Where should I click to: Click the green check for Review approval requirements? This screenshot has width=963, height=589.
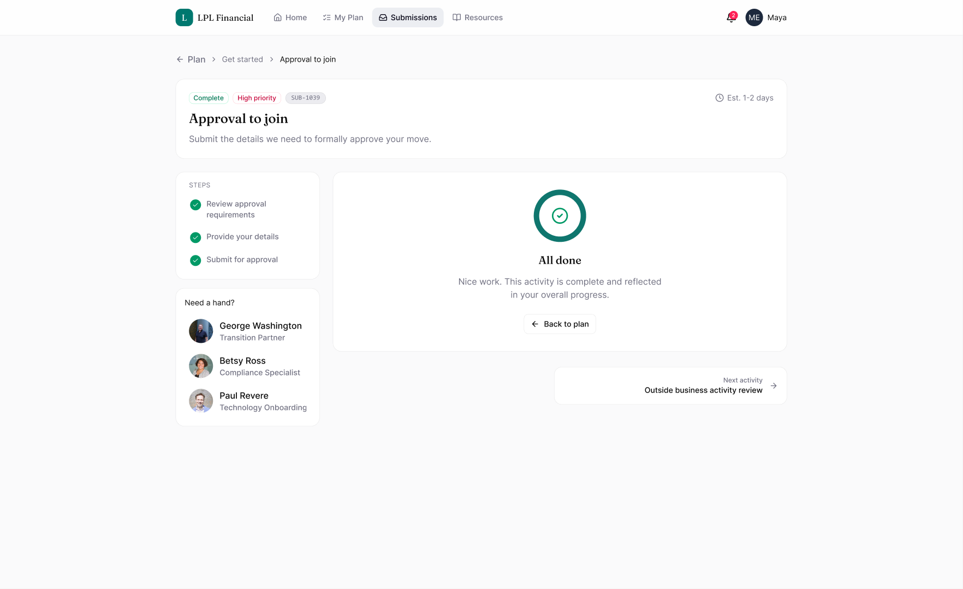195,205
